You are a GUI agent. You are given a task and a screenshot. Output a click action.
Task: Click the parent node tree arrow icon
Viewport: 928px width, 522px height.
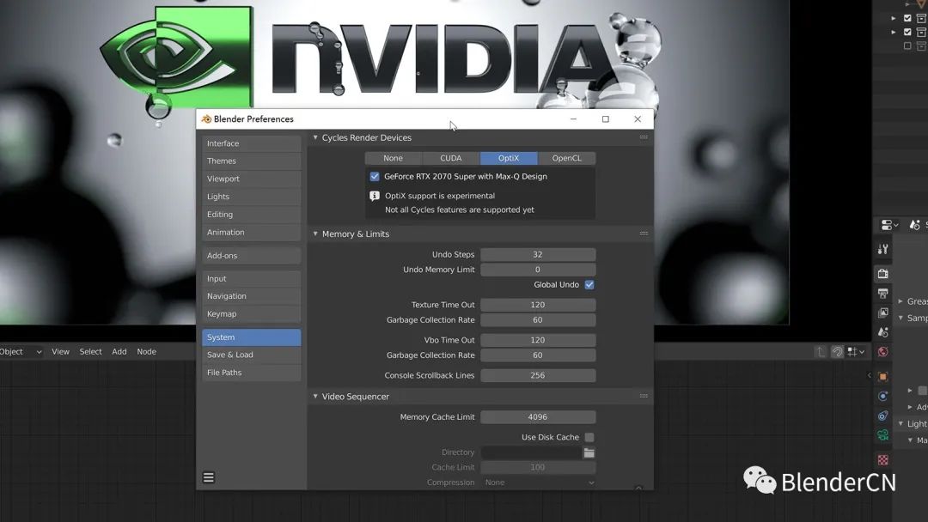821,352
